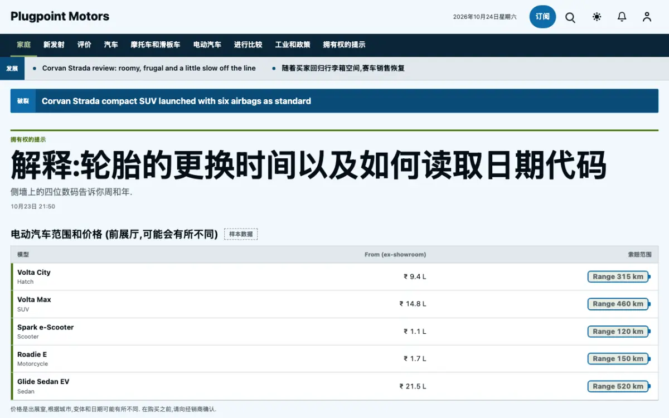Select the Roadie E row name
Viewport: 669px width, 418px height.
point(32,354)
